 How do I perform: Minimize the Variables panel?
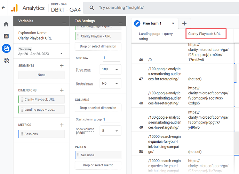pyautogui.click(x=64, y=23)
